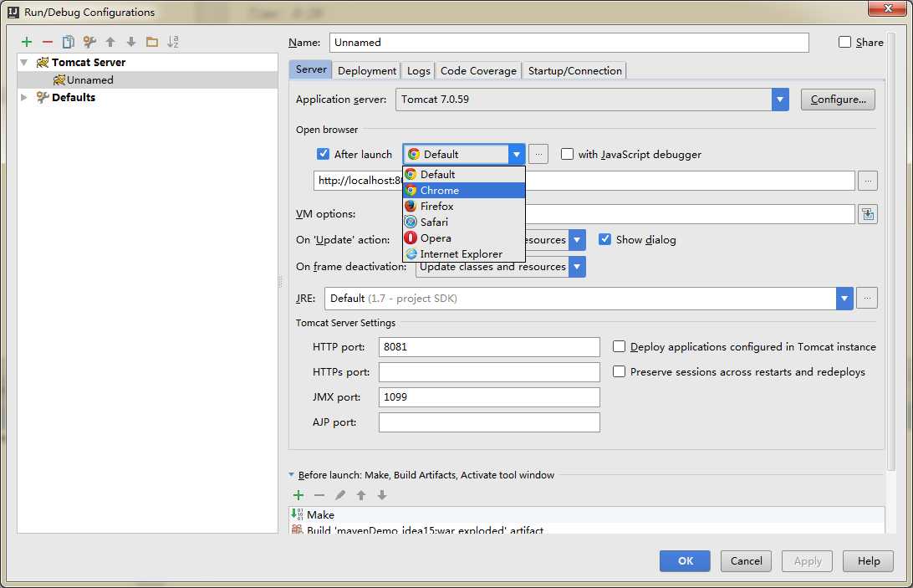This screenshot has width=913, height=588.
Task: Click the Configure... button
Action: (838, 99)
